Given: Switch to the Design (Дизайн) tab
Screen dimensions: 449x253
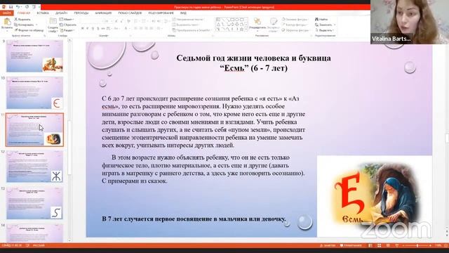Looking at the screenshot, I should coord(61,13).
